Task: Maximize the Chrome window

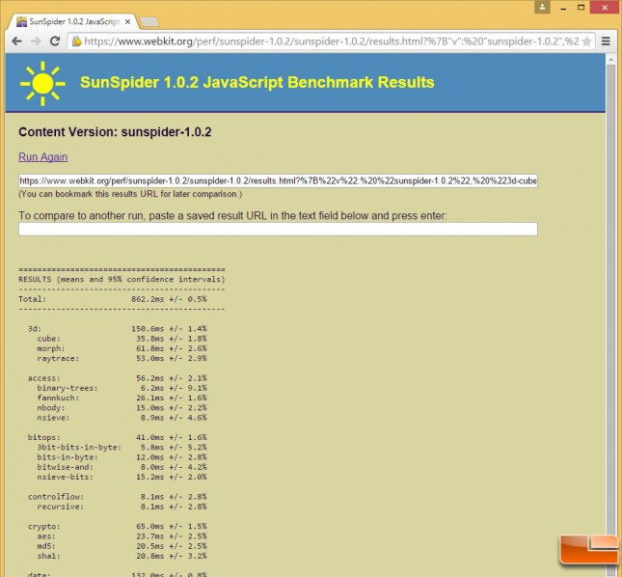Action: [581, 8]
